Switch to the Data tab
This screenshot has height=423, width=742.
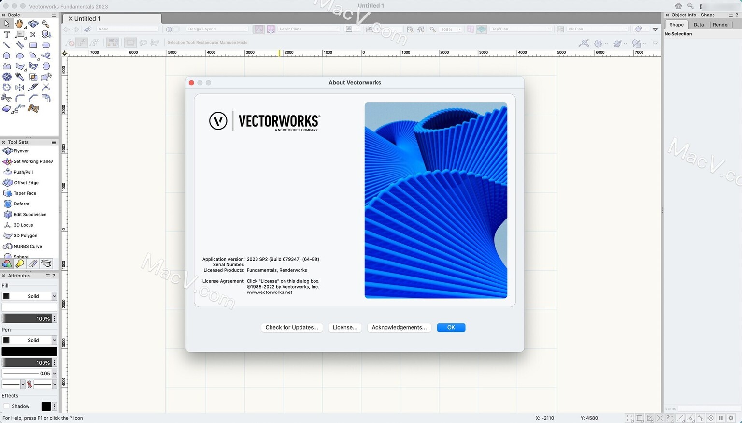(x=699, y=25)
